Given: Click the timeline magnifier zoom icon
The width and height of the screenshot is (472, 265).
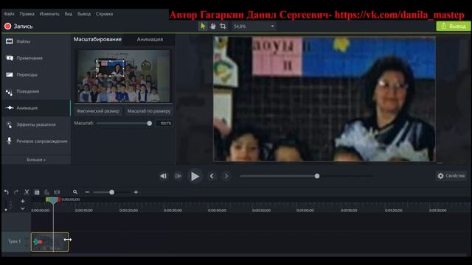Looking at the screenshot, I should pos(75,192).
